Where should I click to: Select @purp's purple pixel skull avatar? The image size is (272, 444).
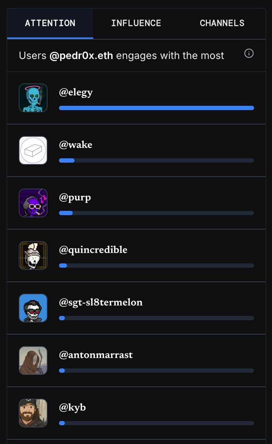click(33, 203)
